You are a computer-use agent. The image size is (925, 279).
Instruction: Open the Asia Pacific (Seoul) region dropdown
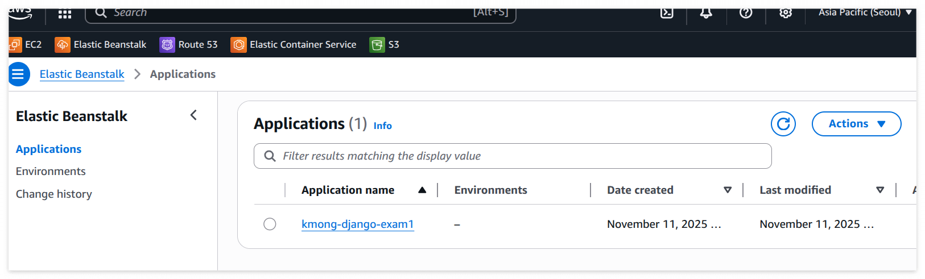click(865, 13)
